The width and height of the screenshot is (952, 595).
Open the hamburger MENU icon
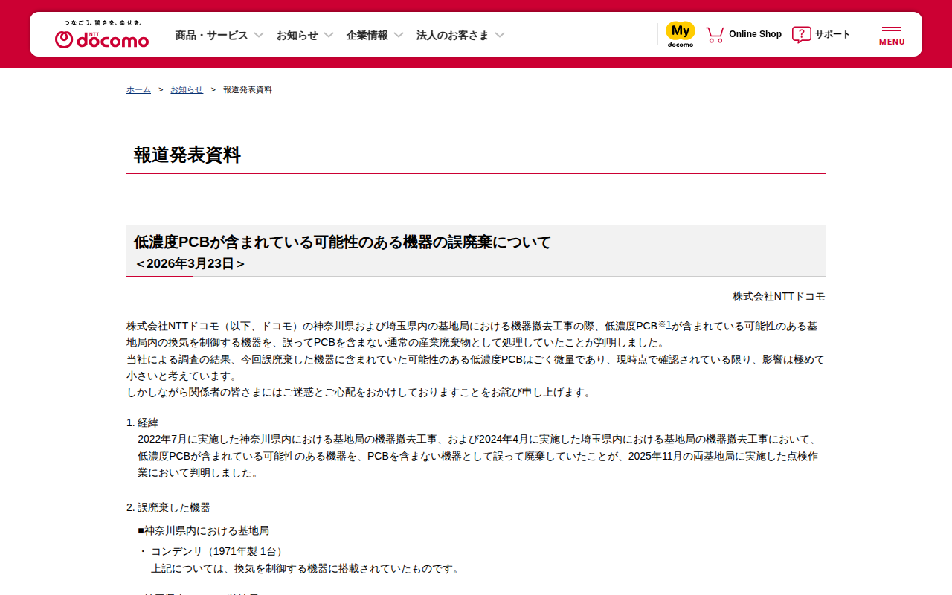tap(892, 35)
